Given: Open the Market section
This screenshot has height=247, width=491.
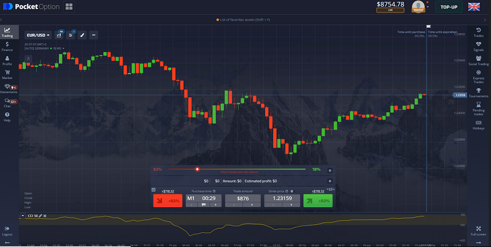Looking at the screenshot, I should click(7, 75).
